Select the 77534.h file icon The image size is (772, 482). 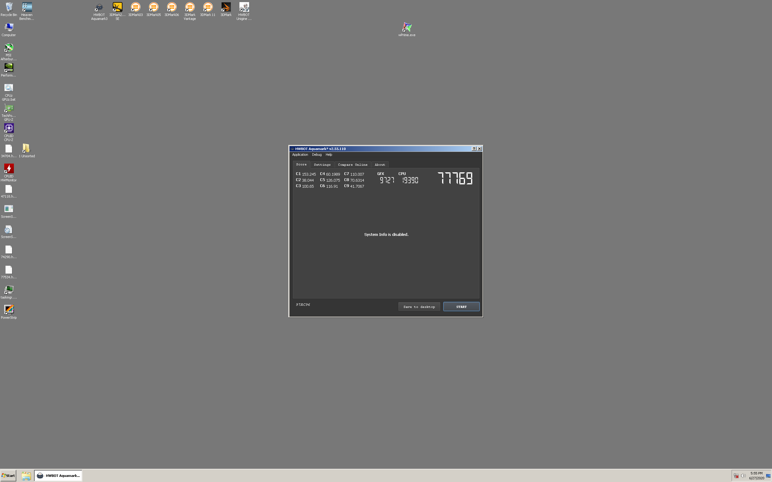pos(9,272)
